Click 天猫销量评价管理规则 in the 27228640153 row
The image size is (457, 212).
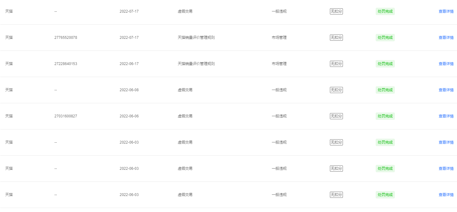(x=196, y=64)
